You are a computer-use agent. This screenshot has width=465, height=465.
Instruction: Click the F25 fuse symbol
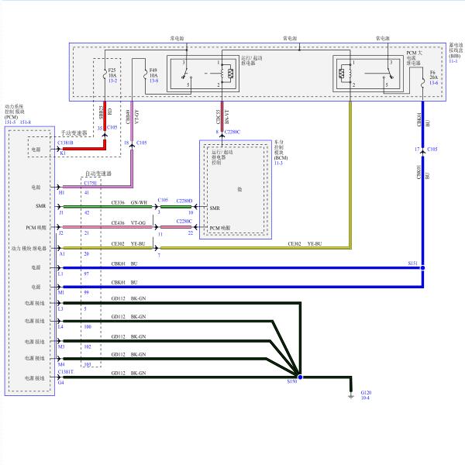(105, 74)
